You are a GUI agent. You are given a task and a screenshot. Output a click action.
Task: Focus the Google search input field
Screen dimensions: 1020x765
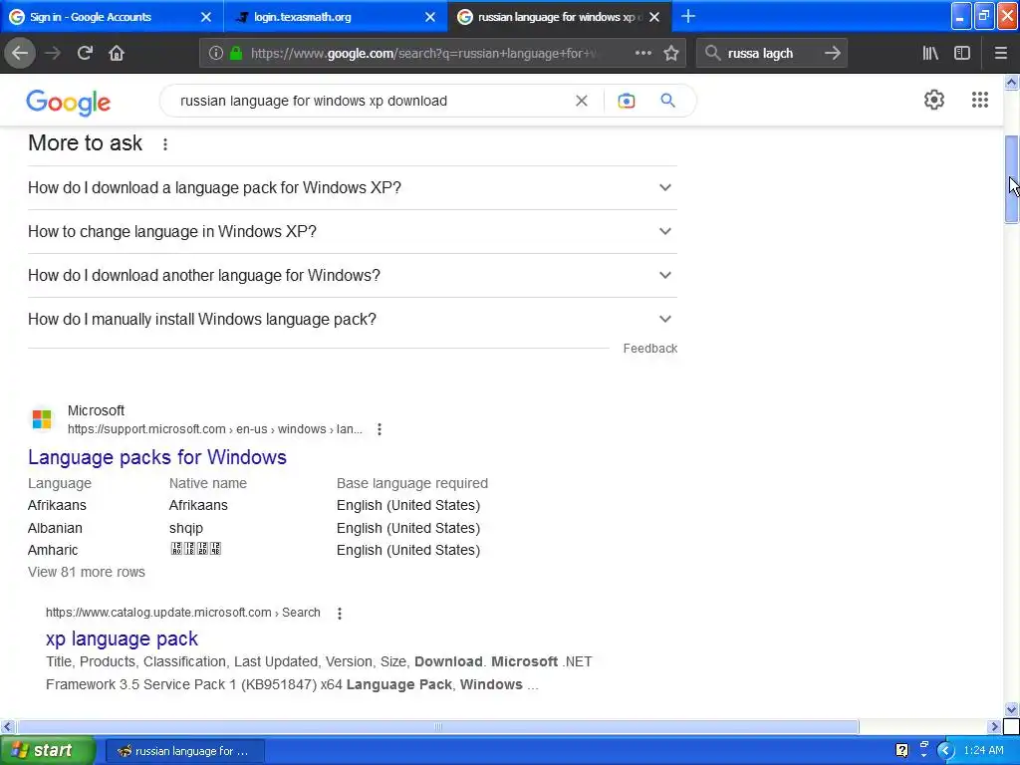(x=371, y=101)
